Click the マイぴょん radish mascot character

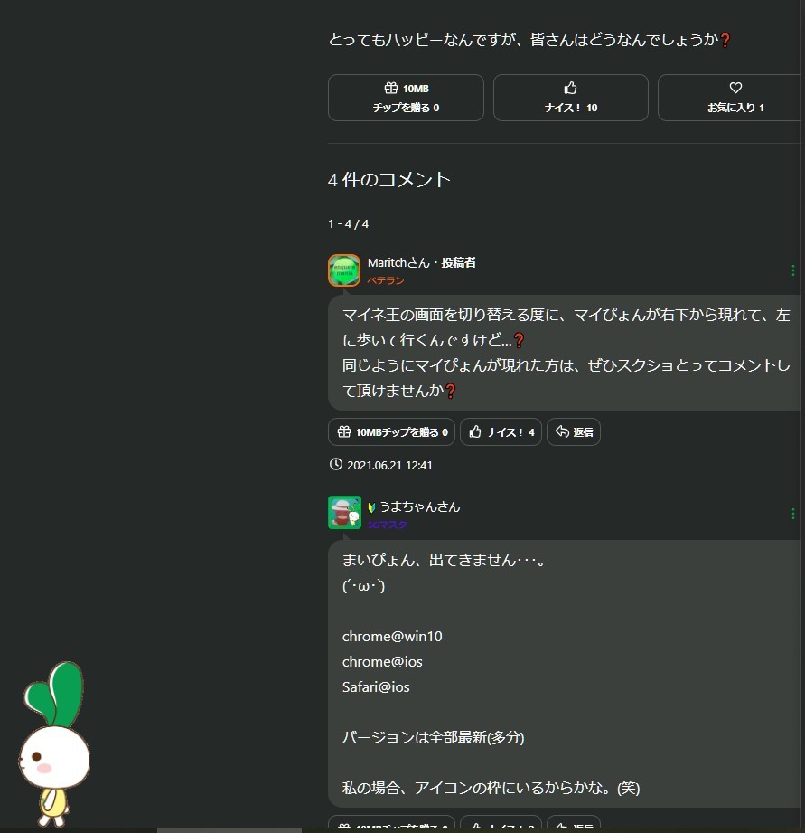pyautogui.click(x=54, y=743)
